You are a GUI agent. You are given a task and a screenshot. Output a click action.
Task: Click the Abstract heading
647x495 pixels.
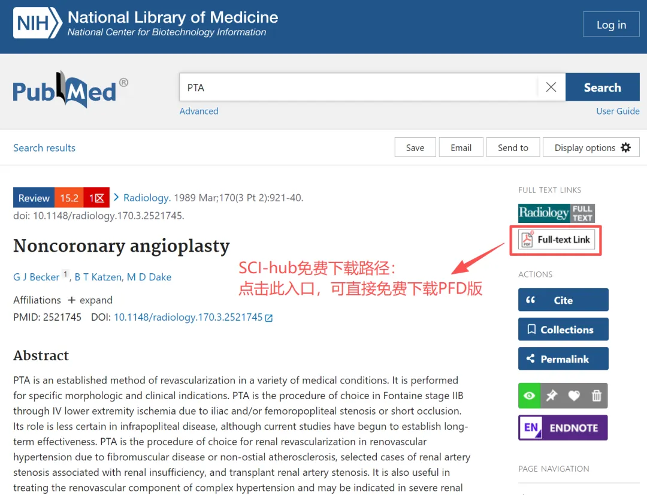click(x=41, y=355)
